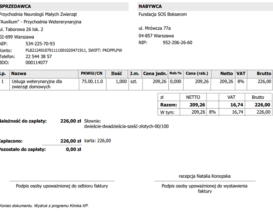Viewport: 273px width, 212px height.
Task: Click seller address 'ul. Taborowa 26 lok. 2'
Action: [22, 29]
